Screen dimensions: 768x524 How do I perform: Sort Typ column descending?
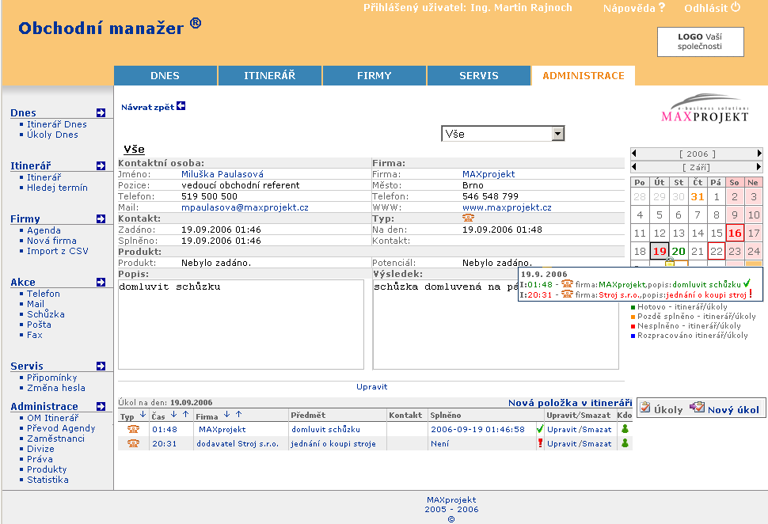143,414
